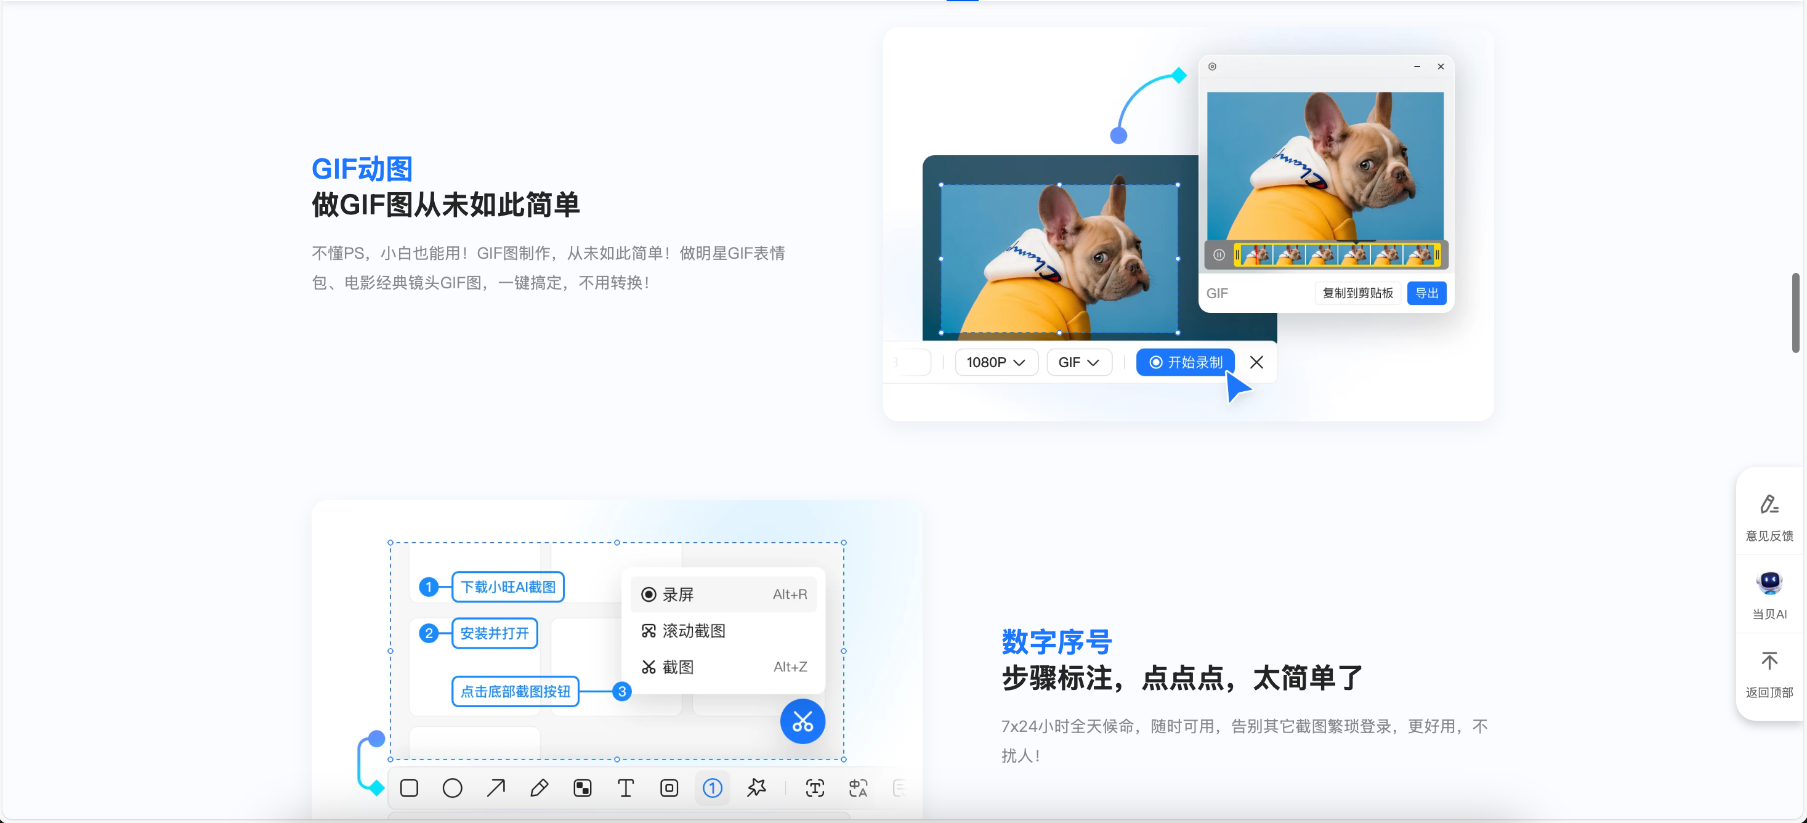1807x823 pixels.
Task: Click the 开始录制 button
Action: (x=1185, y=362)
